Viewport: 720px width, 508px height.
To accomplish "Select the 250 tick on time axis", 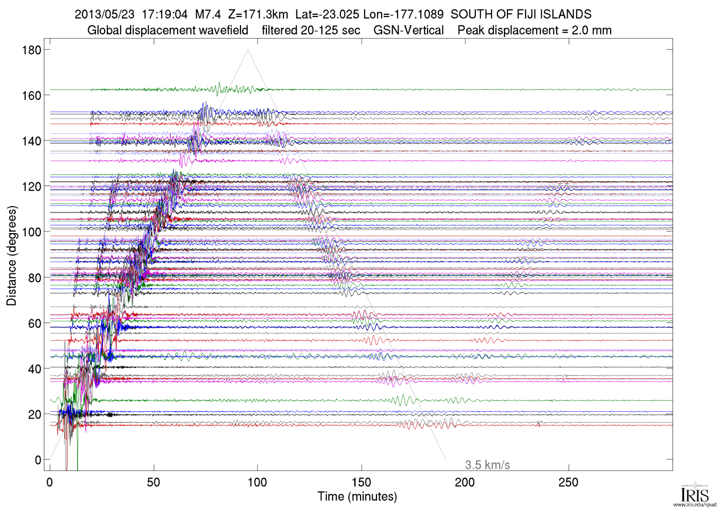I will 568,483.
